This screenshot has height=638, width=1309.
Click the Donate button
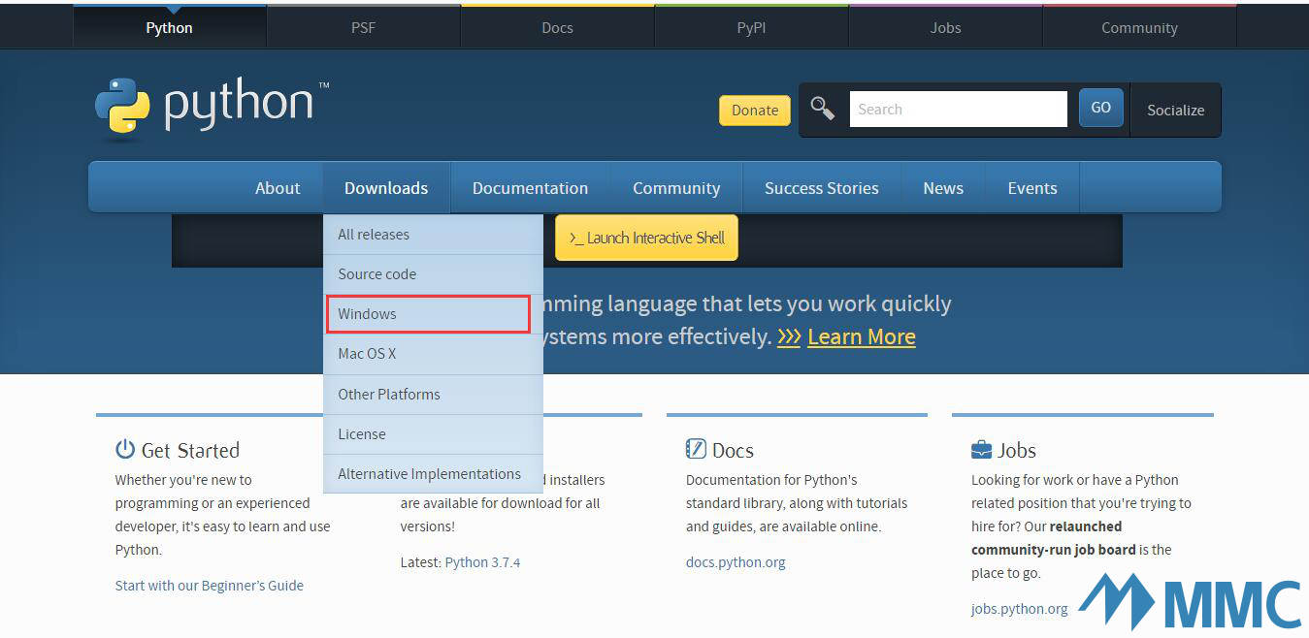[755, 110]
